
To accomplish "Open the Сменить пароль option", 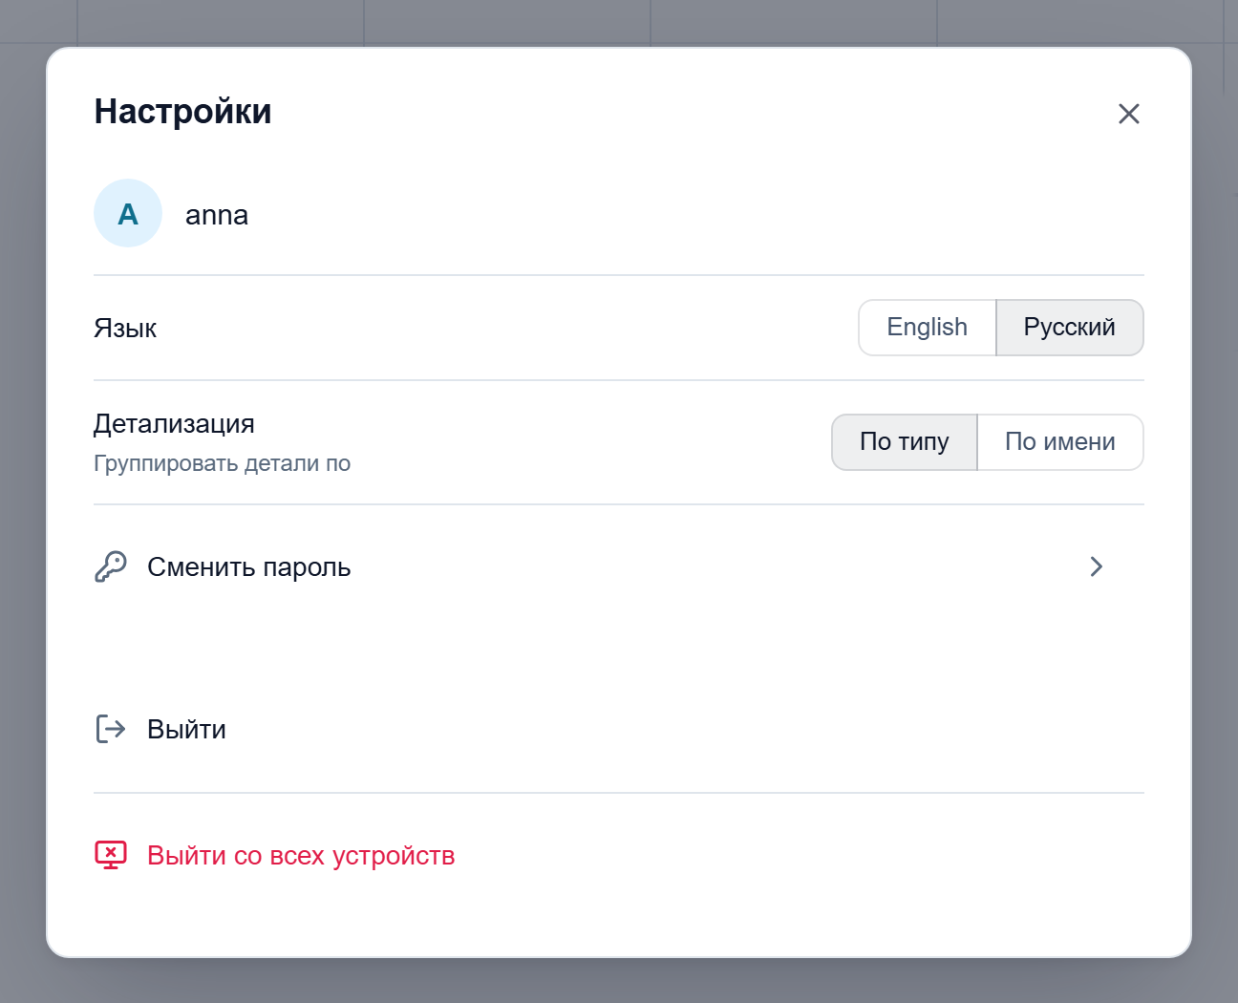I will pyautogui.click(x=619, y=566).
